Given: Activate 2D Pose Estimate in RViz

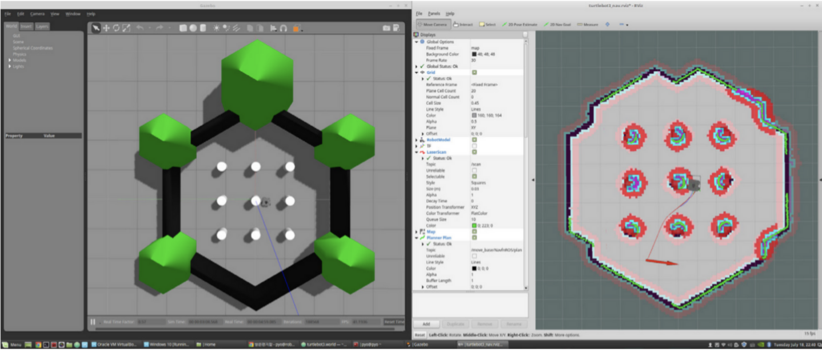Looking at the screenshot, I should pyautogui.click(x=520, y=25).
